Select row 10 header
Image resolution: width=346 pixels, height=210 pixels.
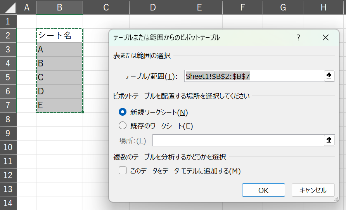(9, 147)
